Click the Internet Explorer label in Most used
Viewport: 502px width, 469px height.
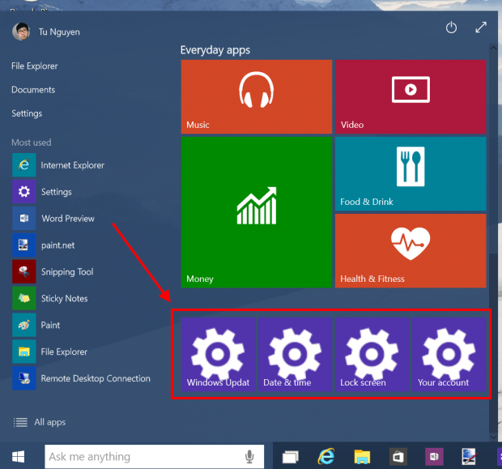73,165
